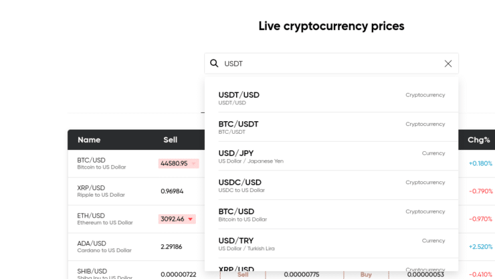The image size is (495, 279).
Task: Click the USDT search input field
Action: coord(332,64)
